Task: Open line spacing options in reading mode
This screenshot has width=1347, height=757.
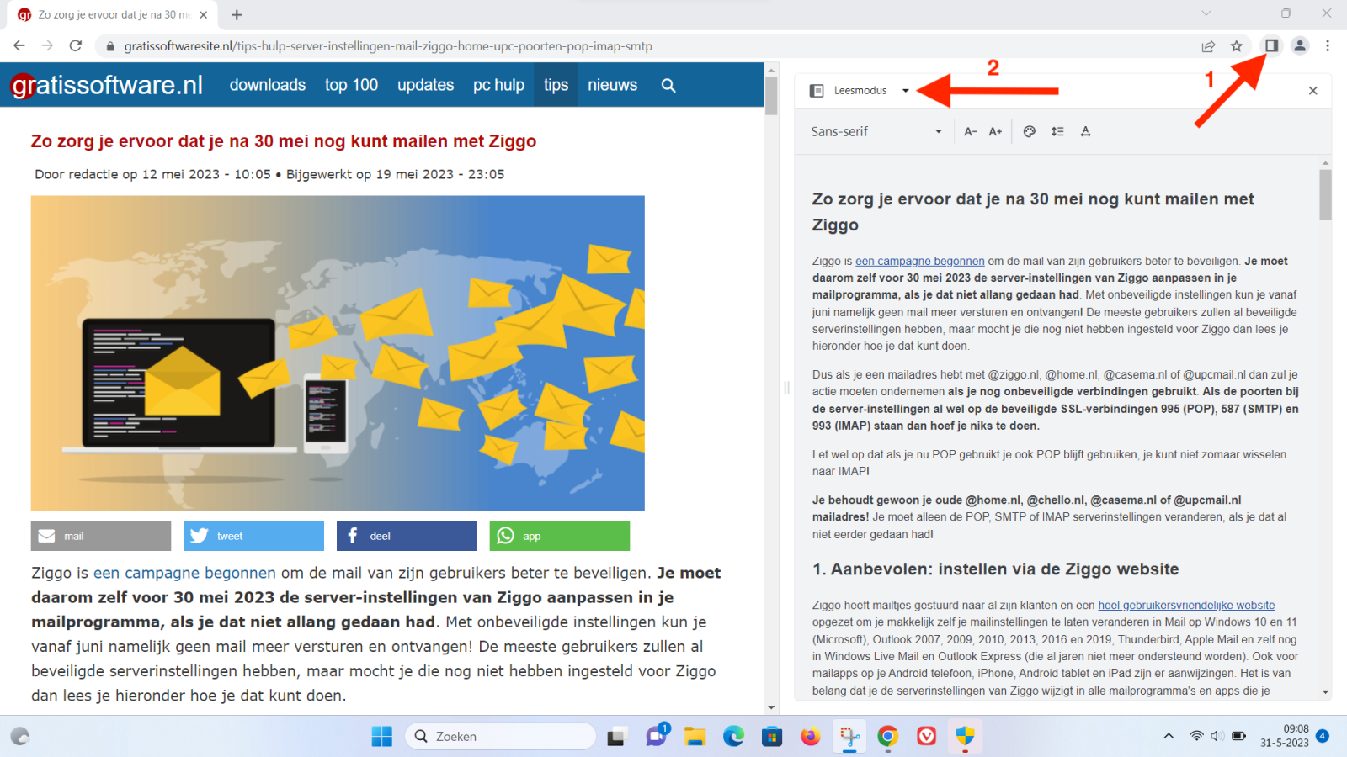Action: point(1057,131)
